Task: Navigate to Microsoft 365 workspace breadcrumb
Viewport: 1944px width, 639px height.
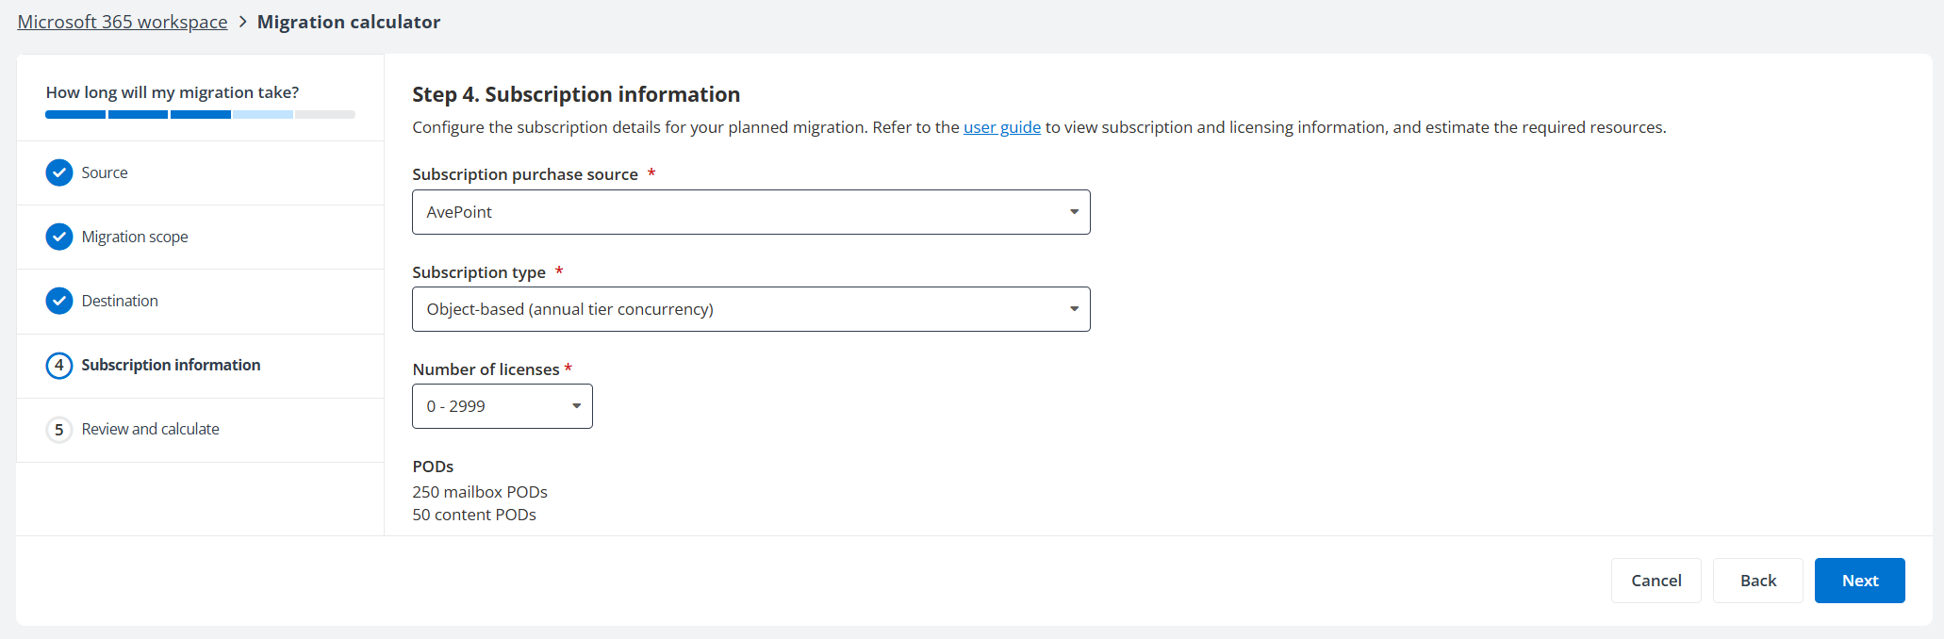Action: click(122, 21)
